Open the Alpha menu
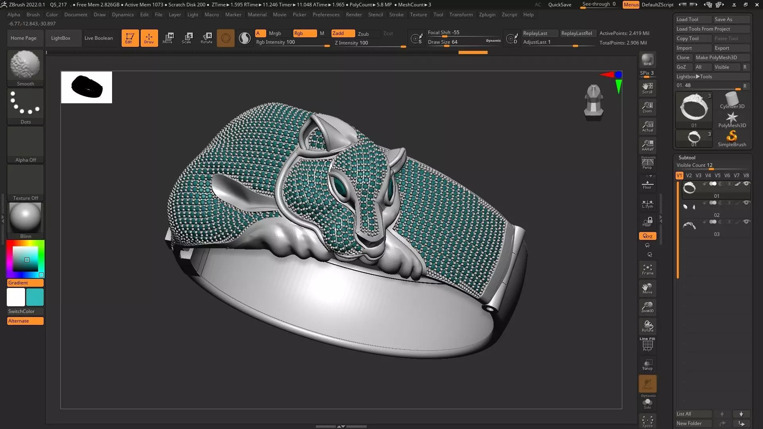Image resolution: width=763 pixels, height=429 pixels. pos(14,15)
